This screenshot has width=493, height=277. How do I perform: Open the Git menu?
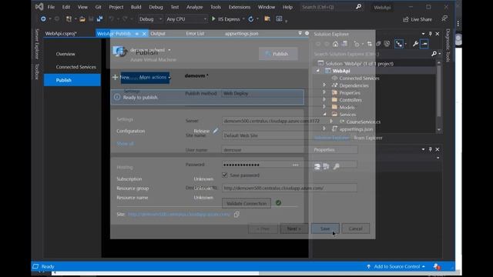98,7
